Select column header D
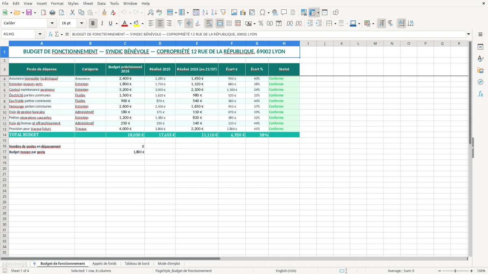This screenshot has width=488, height=274. 160,43
